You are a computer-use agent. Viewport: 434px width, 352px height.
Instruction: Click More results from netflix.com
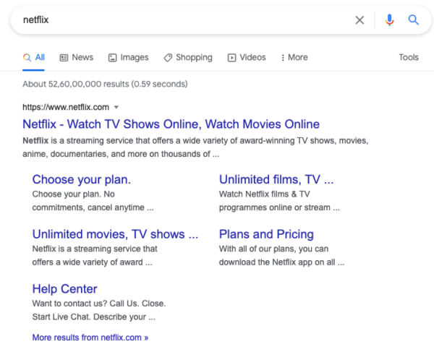pos(90,338)
